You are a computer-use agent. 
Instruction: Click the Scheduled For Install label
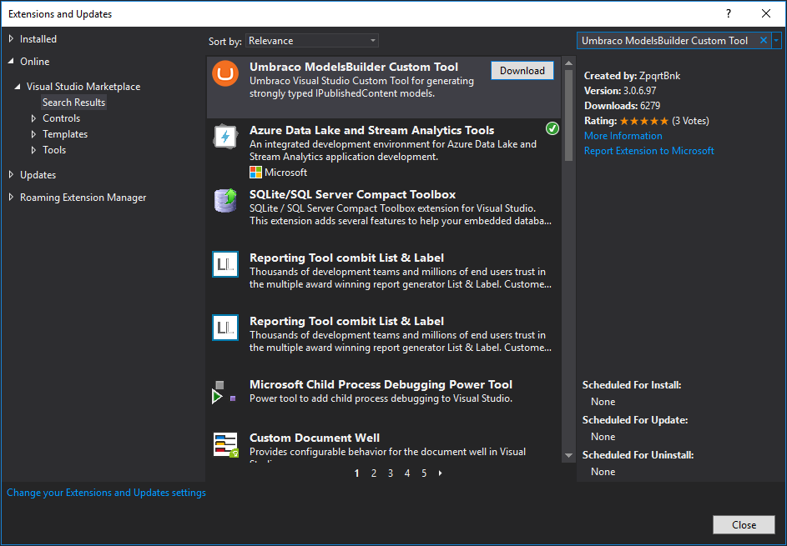click(x=632, y=385)
